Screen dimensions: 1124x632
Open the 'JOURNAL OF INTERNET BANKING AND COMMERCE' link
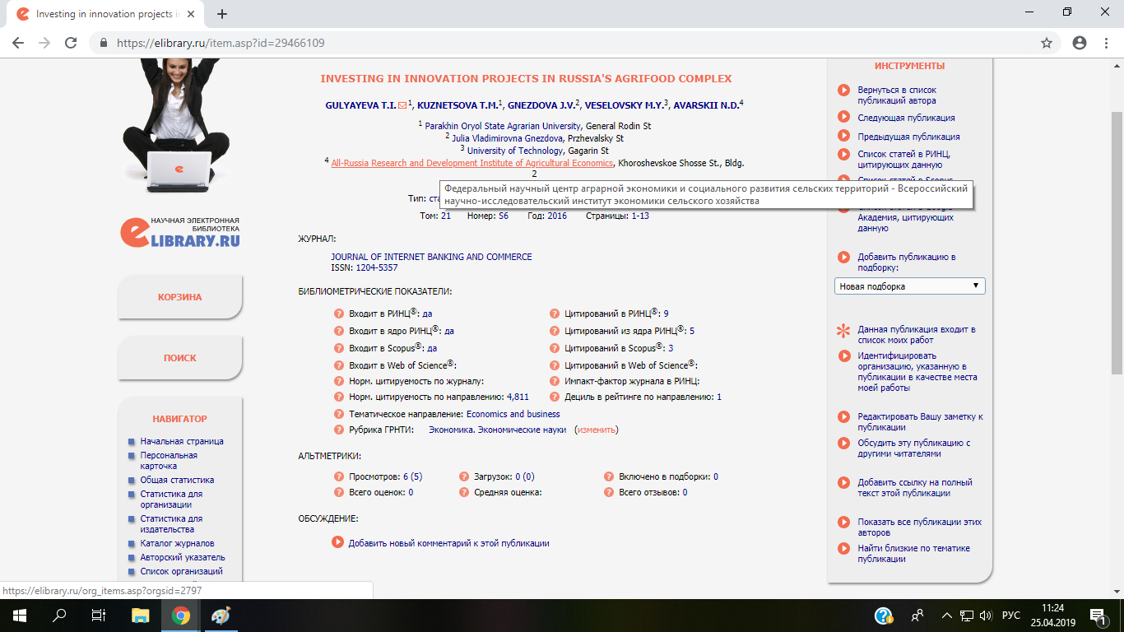(x=431, y=257)
